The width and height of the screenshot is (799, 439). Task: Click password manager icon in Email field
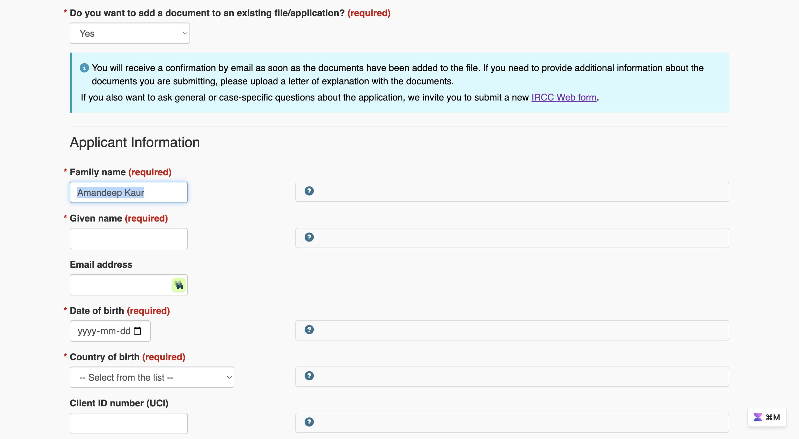pyautogui.click(x=179, y=285)
